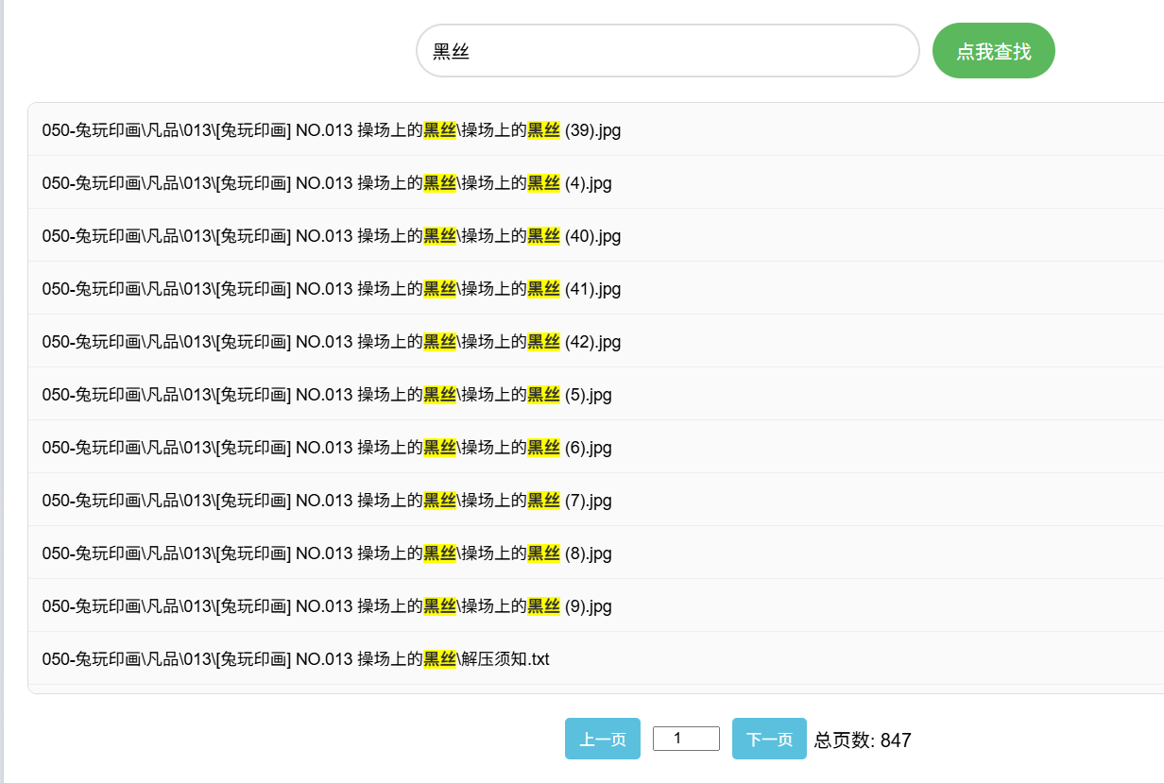Click the 总页数: 847 total pages label
1164x783 pixels.
(x=863, y=740)
